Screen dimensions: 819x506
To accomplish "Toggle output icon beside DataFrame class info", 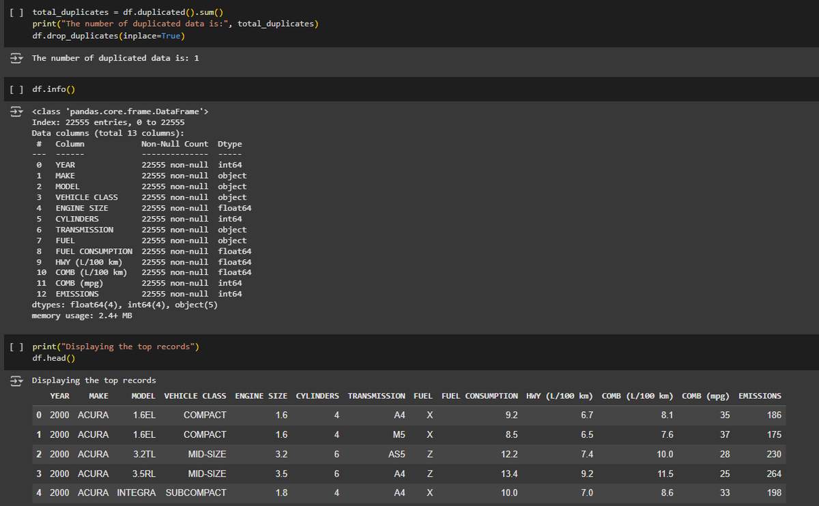I will [16, 112].
